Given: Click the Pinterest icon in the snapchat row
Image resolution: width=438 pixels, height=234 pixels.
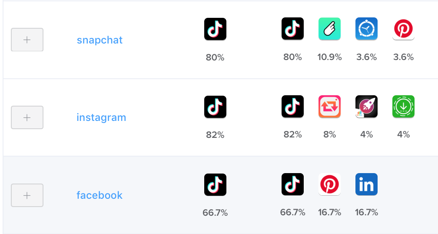Looking at the screenshot, I should coord(403,29).
